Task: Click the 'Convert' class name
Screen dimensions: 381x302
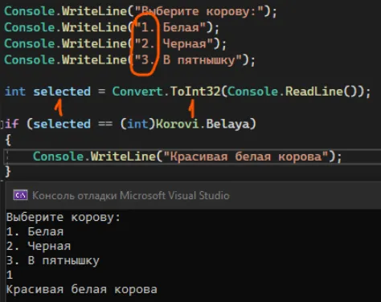Action: [x=137, y=92]
